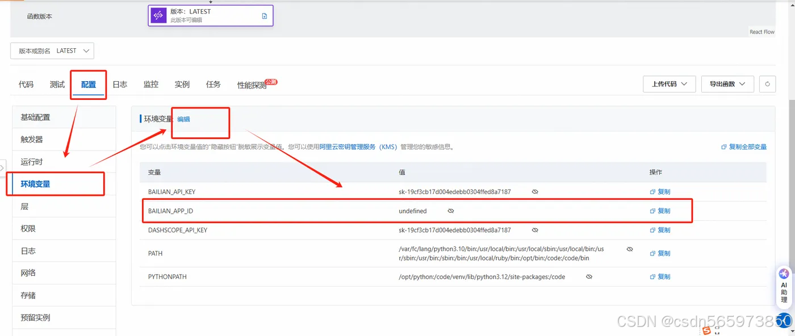Click the /opt/python PYTHONPATH value text
The height and width of the screenshot is (336, 795).
point(482,276)
